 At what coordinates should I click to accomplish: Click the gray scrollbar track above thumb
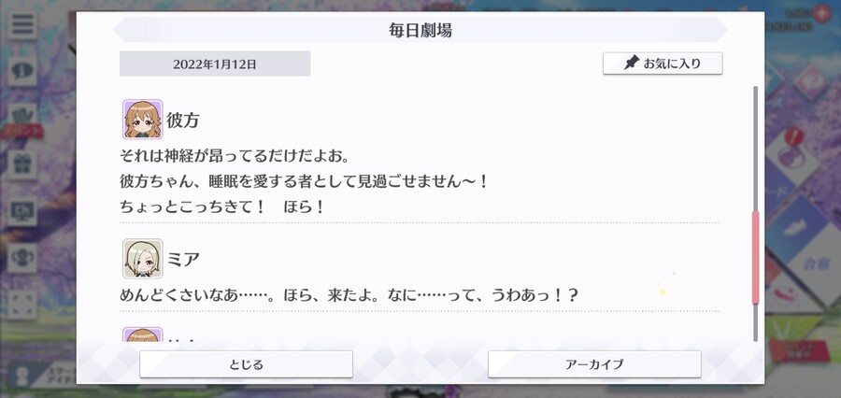[756, 149]
